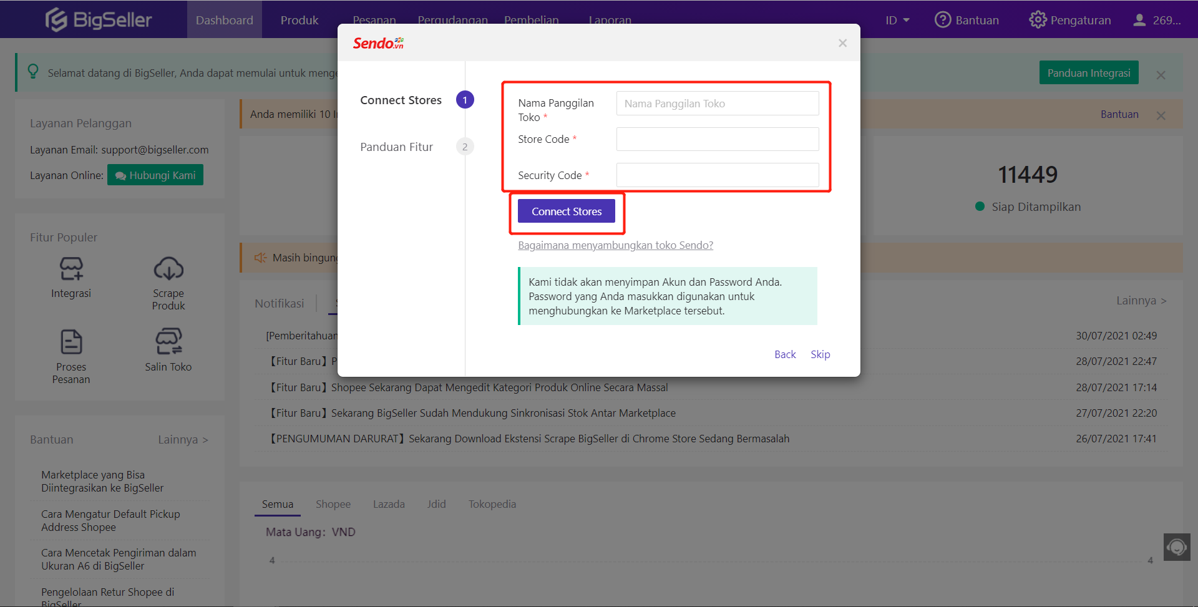Focus the Nama Panggilan Toko field
The image size is (1198, 607).
(x=718, y=104)
